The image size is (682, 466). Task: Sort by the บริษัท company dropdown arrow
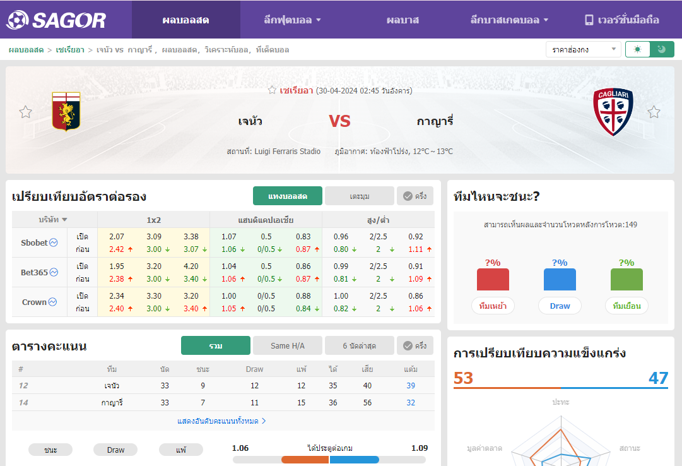[64, 220]
